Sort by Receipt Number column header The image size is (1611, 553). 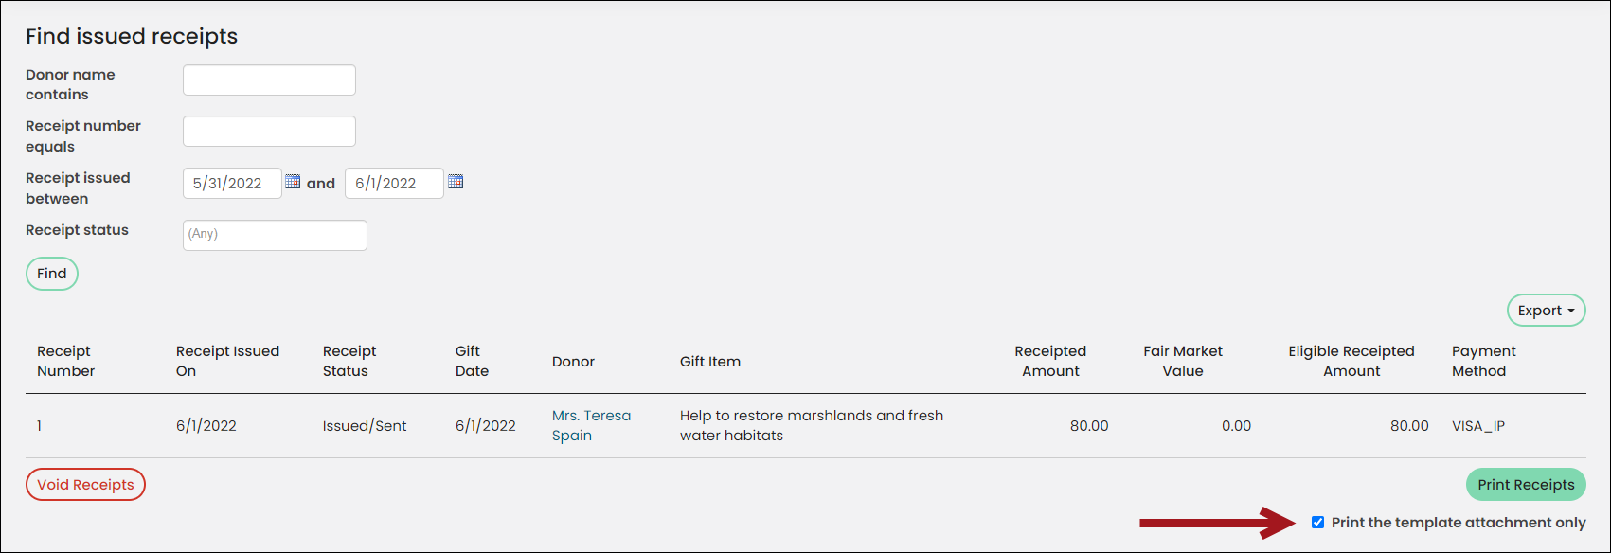(65, 361)
